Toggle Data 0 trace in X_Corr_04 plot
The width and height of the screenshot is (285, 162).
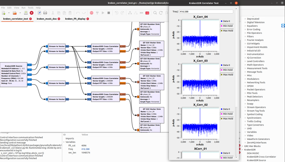click(x=225, y=21)
